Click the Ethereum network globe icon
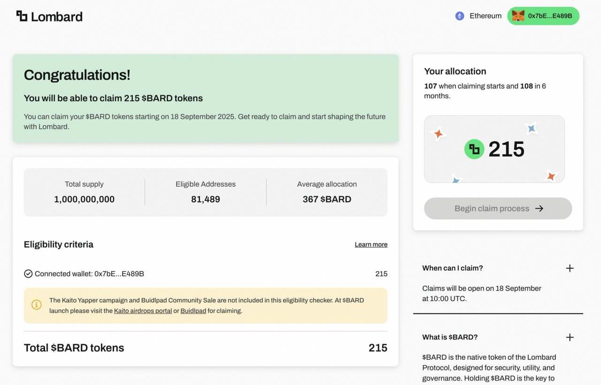This screenshot has height=385, width=601. tap(459, 15)
